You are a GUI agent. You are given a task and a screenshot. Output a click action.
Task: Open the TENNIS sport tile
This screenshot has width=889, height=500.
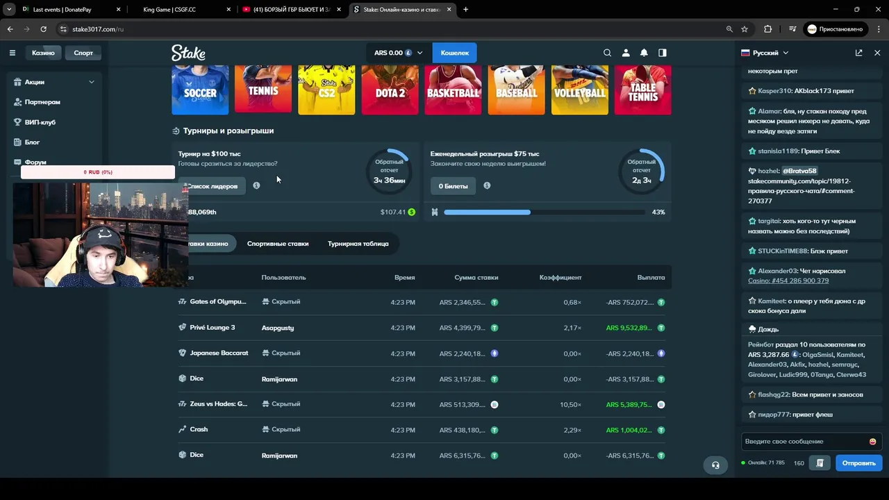(x=263, y=90)
